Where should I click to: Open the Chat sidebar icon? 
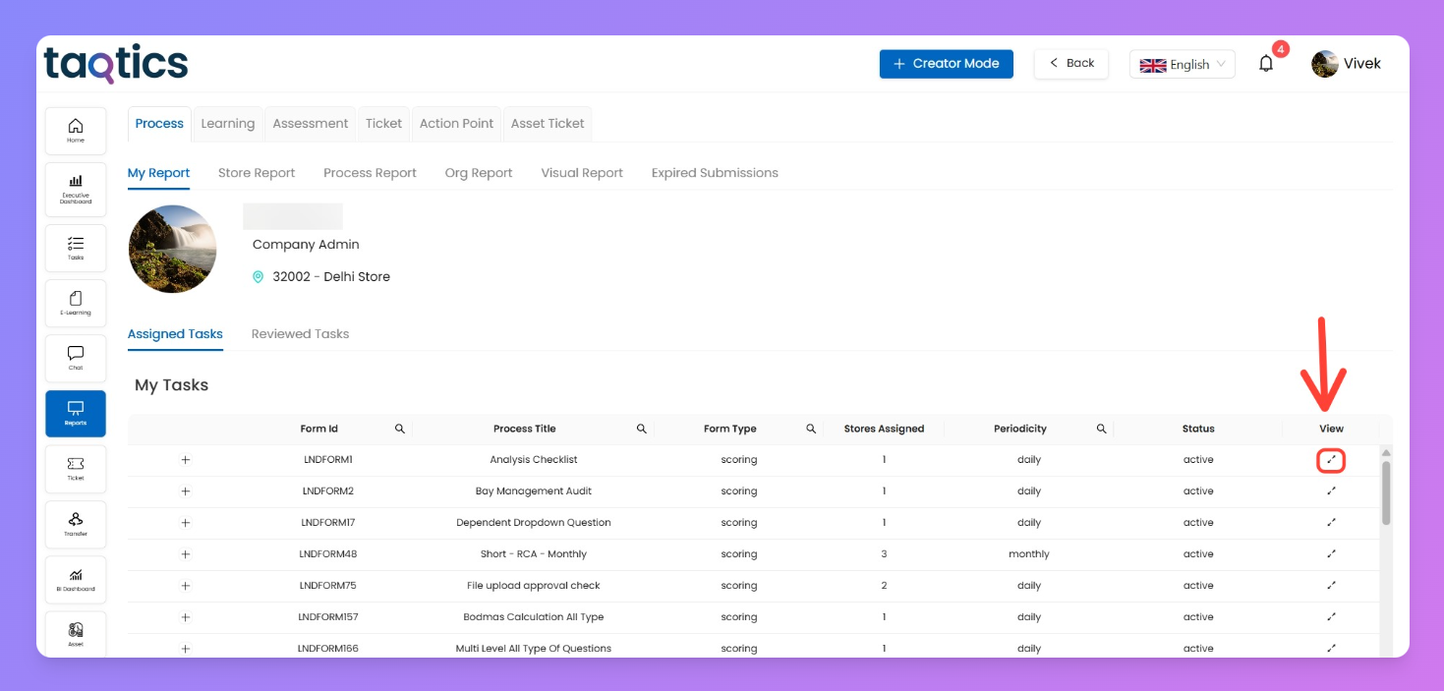[x=76, y=358]
